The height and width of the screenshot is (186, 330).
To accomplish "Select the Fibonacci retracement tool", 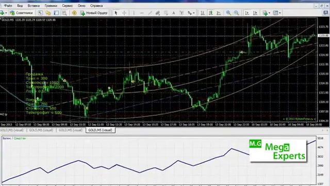I will pyautogui.click(x=166, y=13).
